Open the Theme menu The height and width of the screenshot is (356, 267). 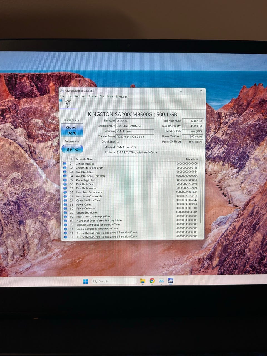coord(92,97)
